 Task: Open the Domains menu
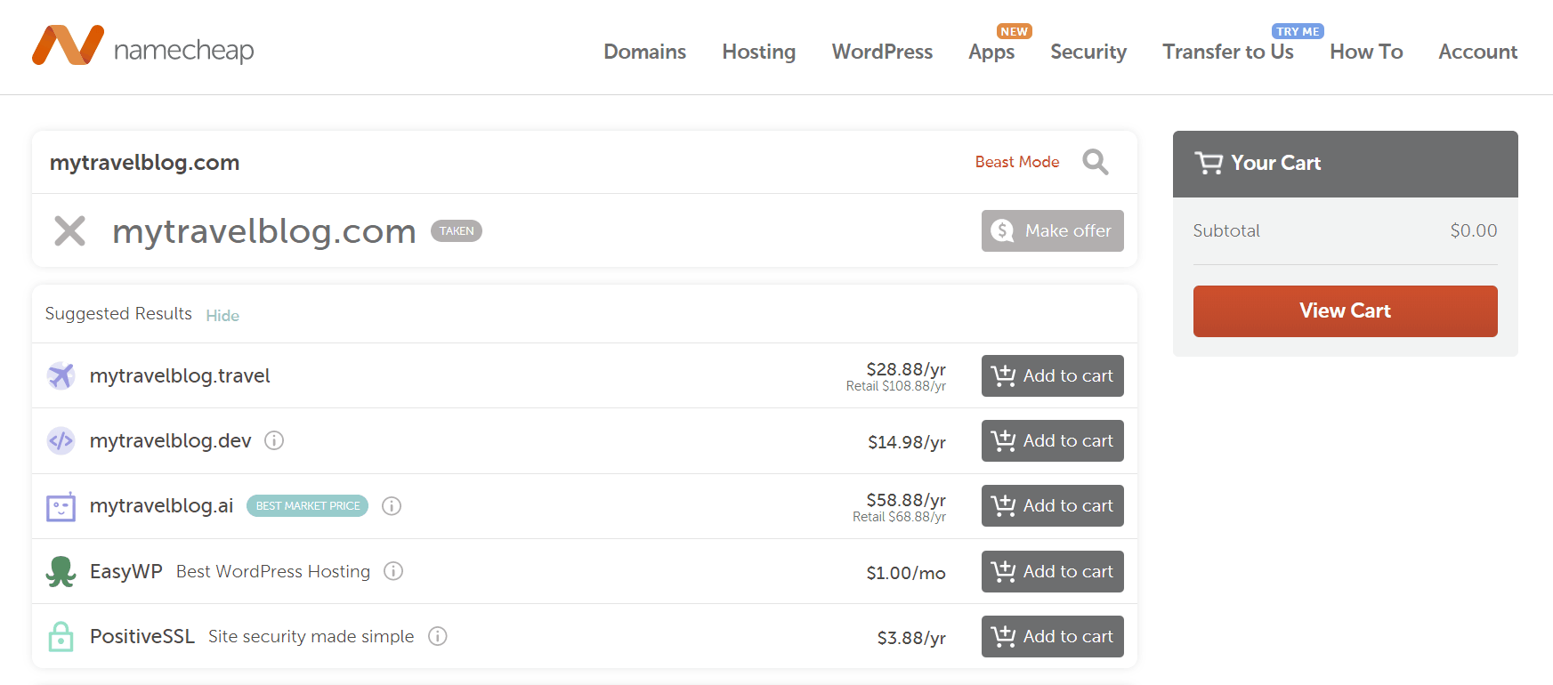pos(645,52)
